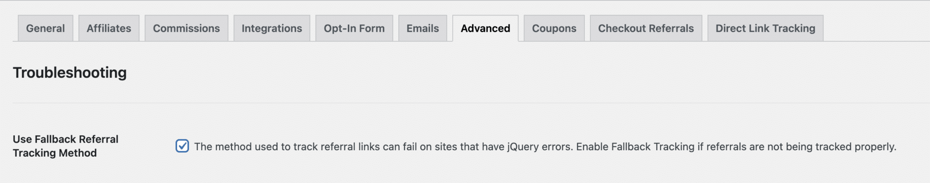
Task: Select the Integrations tab
Action: click(x=272, y=28)
